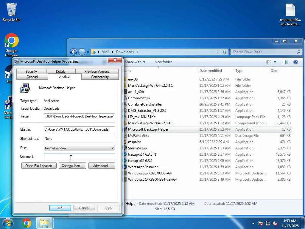This screenshot has height=229, width=305.
Task: Open Explorer help question mark icon
Action: 296,62
